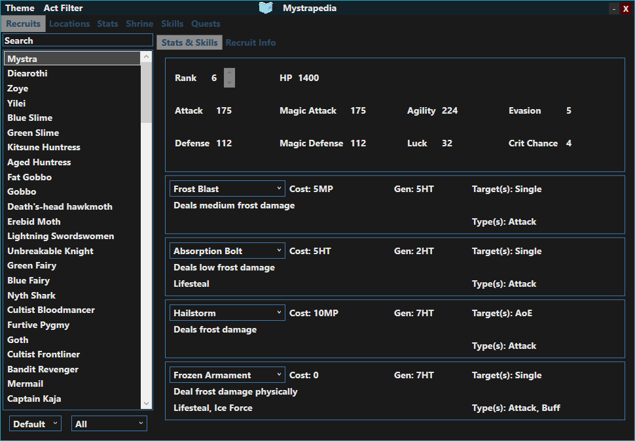Open the Theme menu
The height and width of the screenshot is (441, 635).
20,8
